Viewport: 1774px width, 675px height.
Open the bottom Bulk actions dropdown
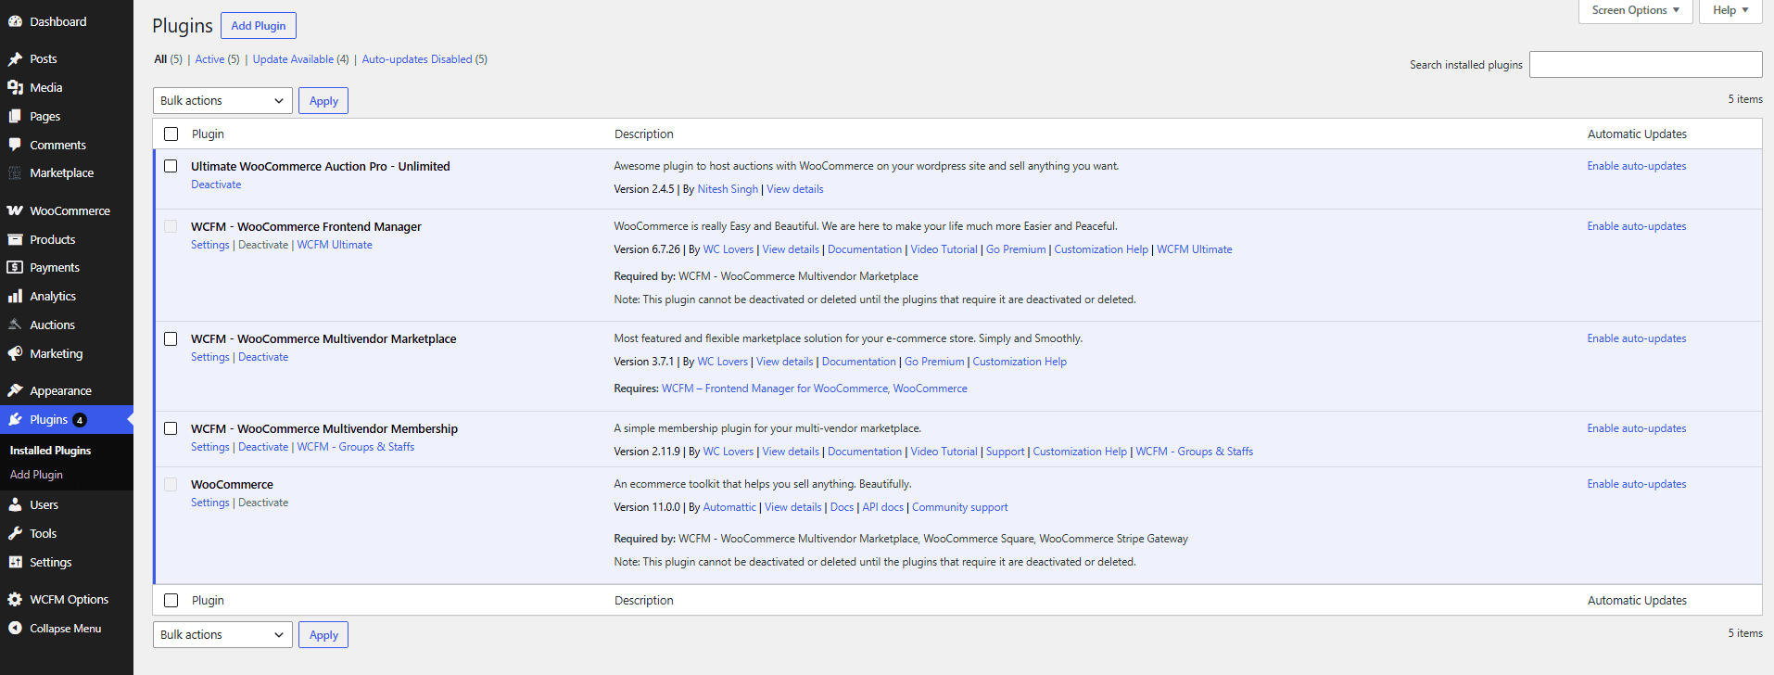point(222,634)
